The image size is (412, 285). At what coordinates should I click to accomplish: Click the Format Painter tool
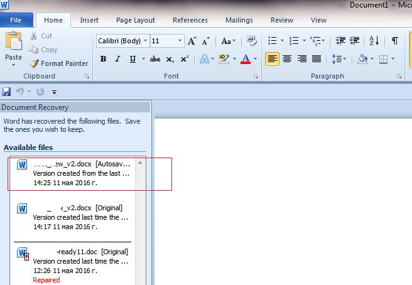[x=59, y=63]
